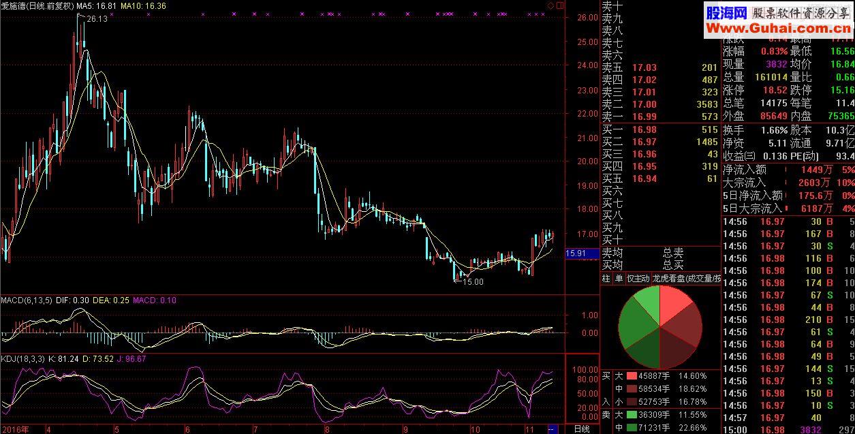Click the 卖一 16.99 ask row

pos(660,117)
